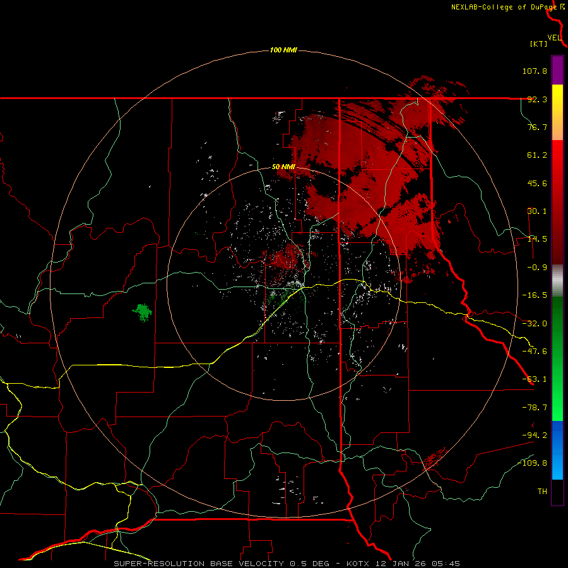This screenshot has width=568, height=568.
Task: Click the 92.3 velocity scale value
Action: [537, 99]
